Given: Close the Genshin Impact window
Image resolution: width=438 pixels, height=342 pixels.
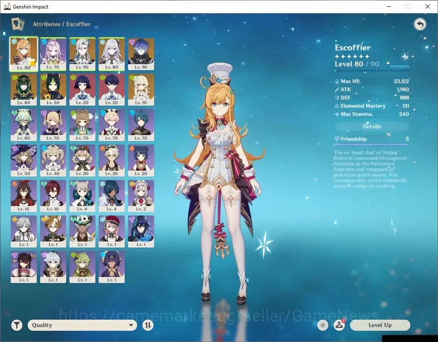Looking at the screenshot, I should (428, 6).
